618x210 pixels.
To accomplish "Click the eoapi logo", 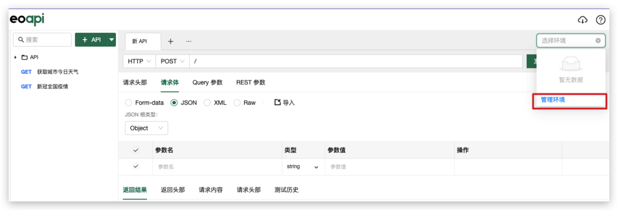I will pyautogui.click(x=27, y=19).
